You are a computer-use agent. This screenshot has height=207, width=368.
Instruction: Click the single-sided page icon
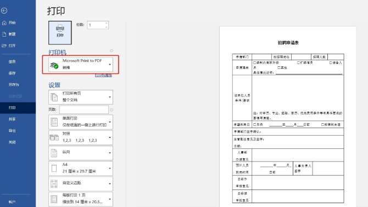[54, 122]
